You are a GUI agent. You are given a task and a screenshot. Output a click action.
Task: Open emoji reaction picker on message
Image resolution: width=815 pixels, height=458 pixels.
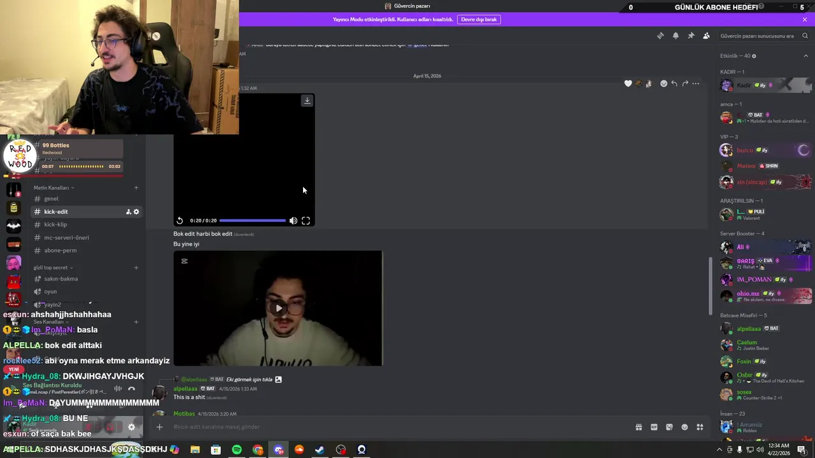663,83
